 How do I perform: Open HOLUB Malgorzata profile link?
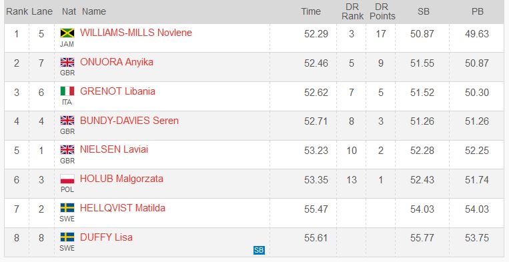coord(121,179)
